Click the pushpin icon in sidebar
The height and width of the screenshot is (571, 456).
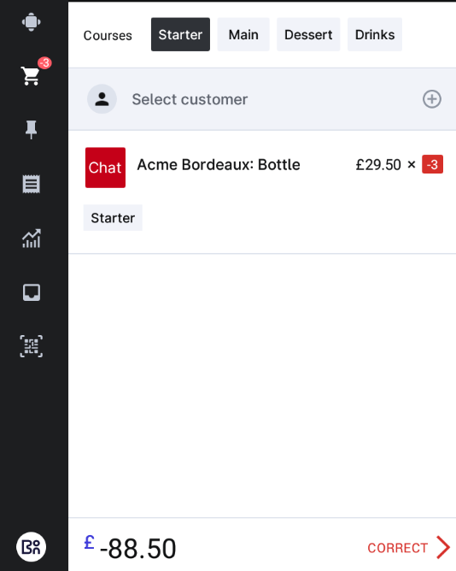[x=31, y=130]
